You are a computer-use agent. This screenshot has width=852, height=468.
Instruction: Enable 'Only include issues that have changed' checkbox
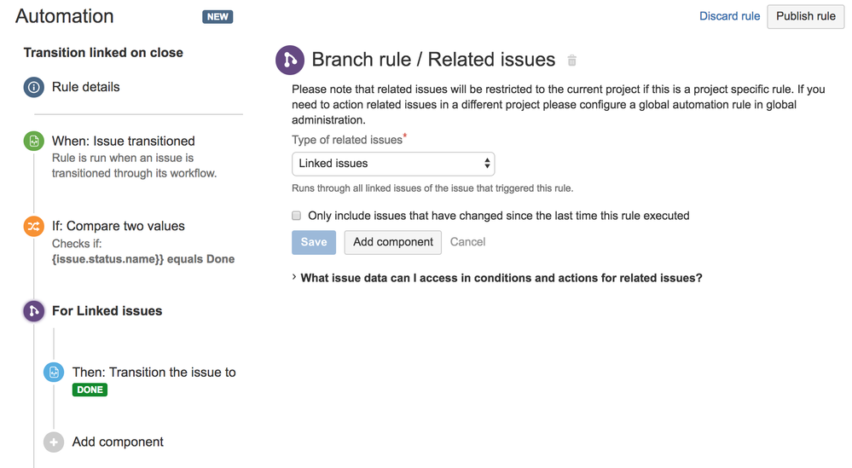(x=296, y=216)
